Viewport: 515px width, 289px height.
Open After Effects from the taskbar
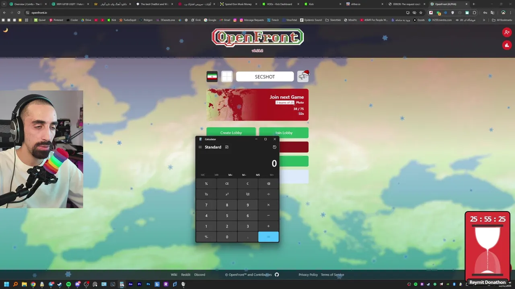click(130, 284)
